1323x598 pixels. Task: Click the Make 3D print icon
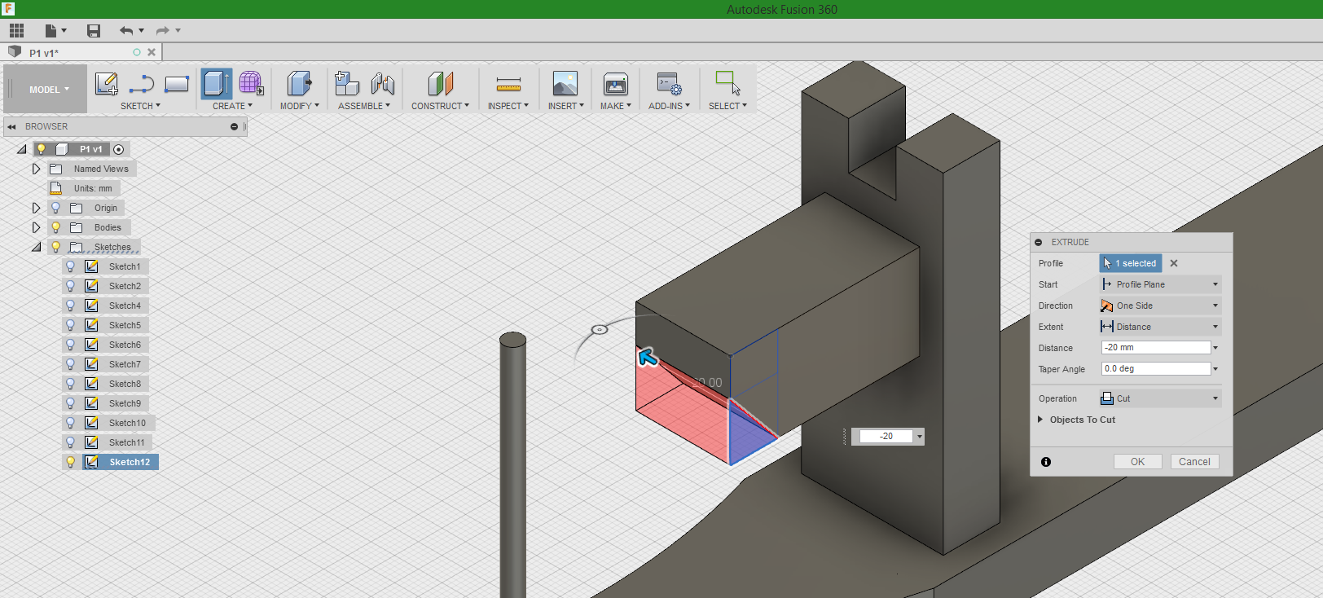coord(616,84)
